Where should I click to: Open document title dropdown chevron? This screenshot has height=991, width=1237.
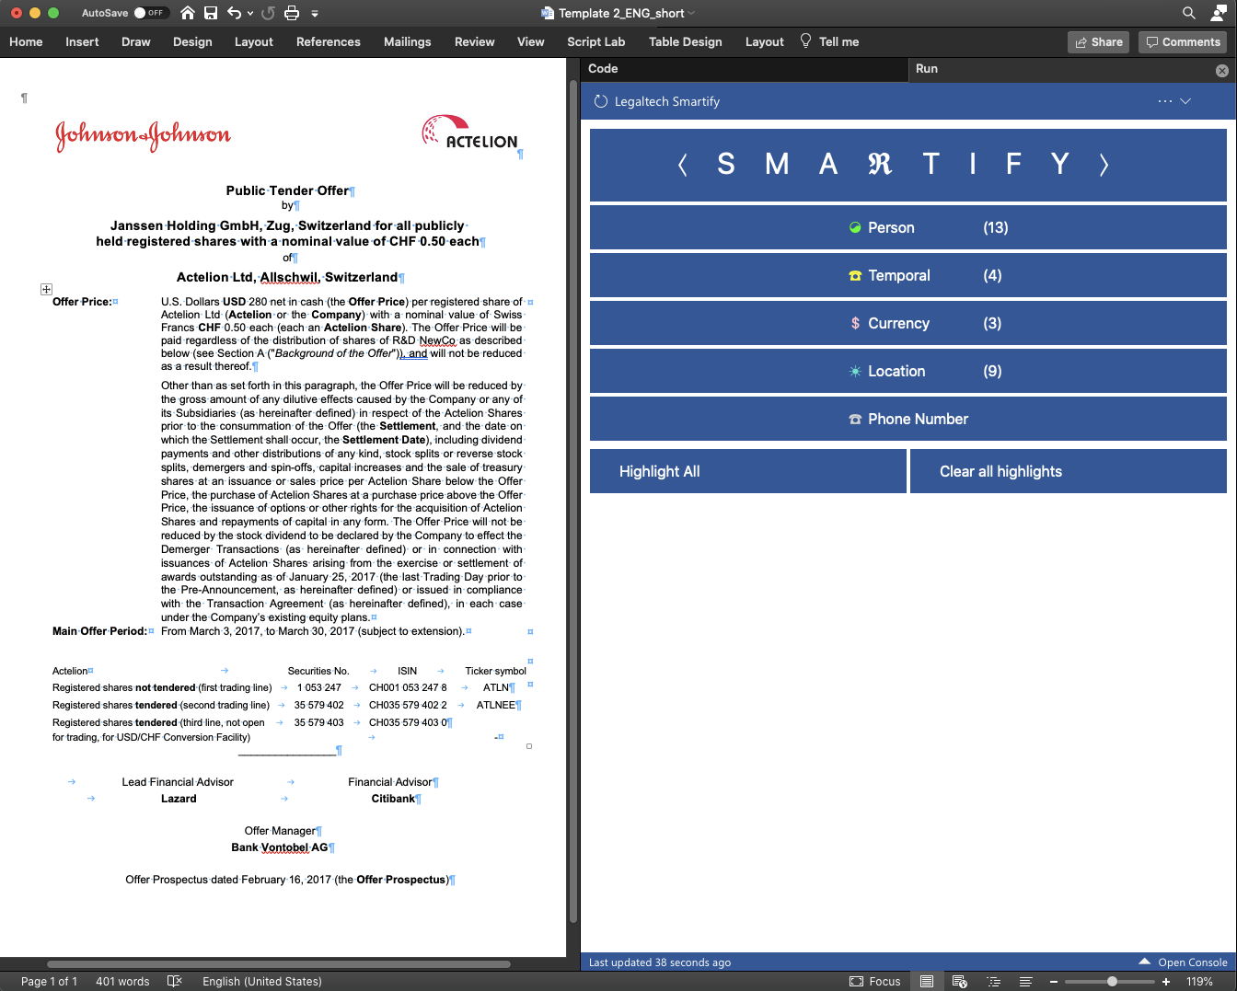[x=691, y=13]
